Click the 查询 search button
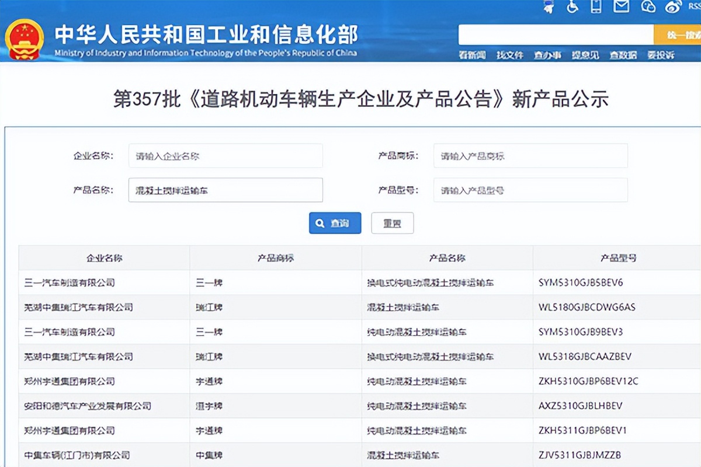The width and height of the screenshot is (701, 467). pyautogui.click(x=335, y=223)
